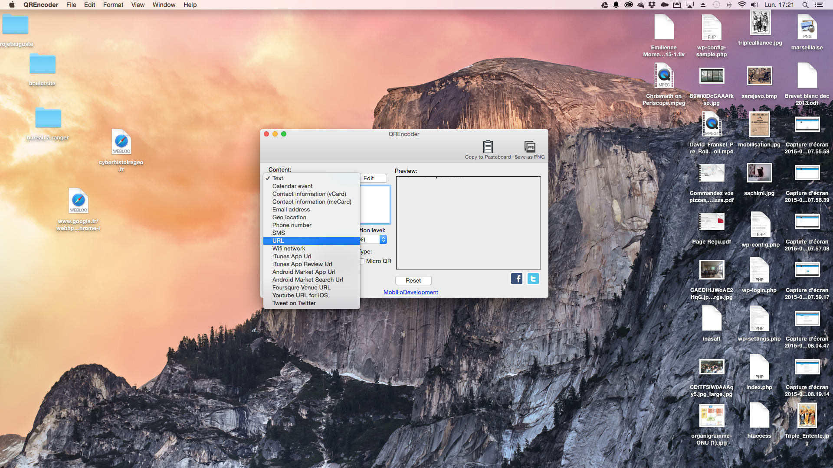Image resolution: width=833 pixels, height=468 pixels.
Task: Open the Format menu
Action: coord(113,5)
